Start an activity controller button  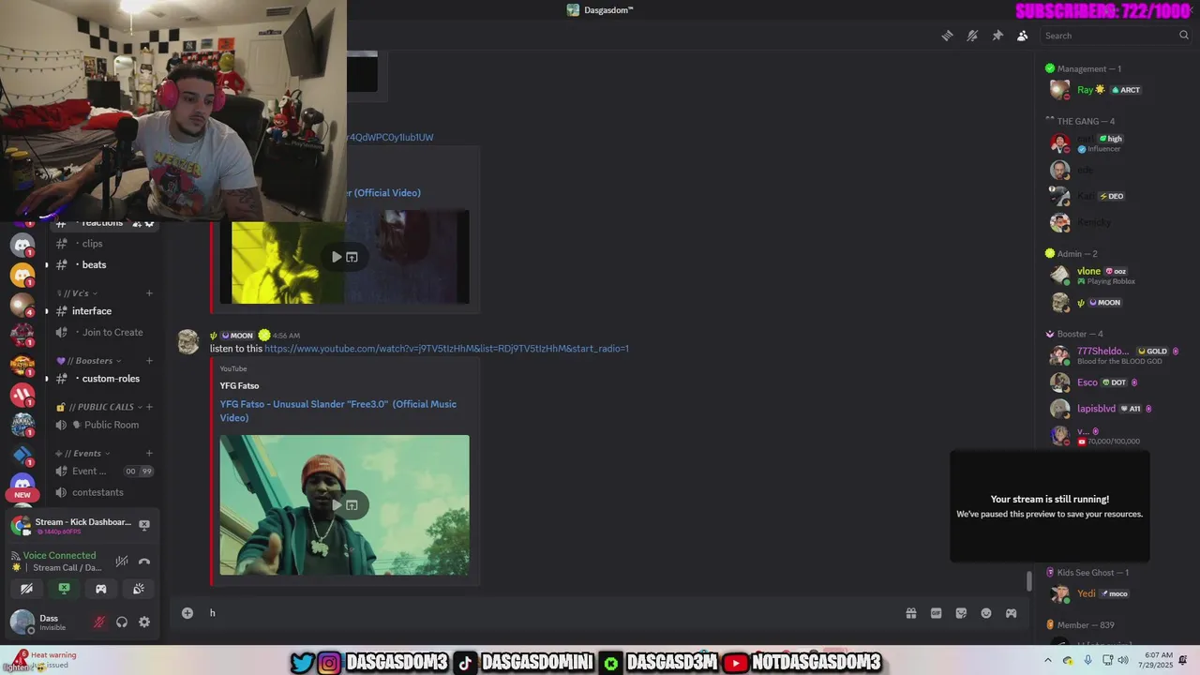pos(101,589)
